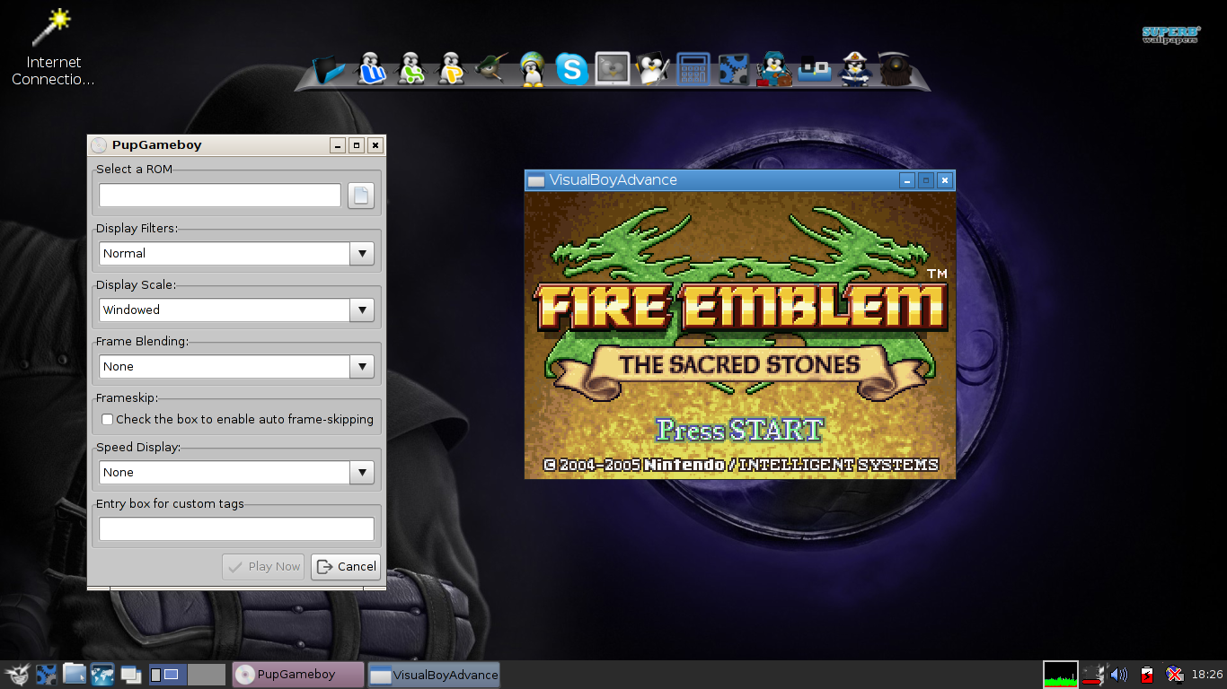This screenshot has height=689, width=1227.
Task: Open the terminal application in the dock
Action: [611, 67]
